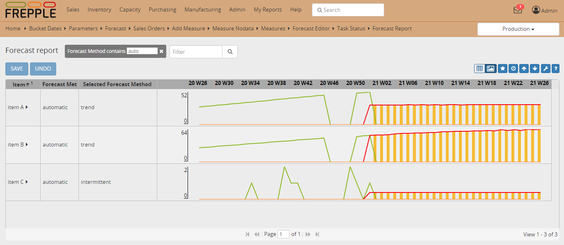This screenshot has height=245, width=564.
Task: Click the import download arrow icon
Action: tap(534, 69)
